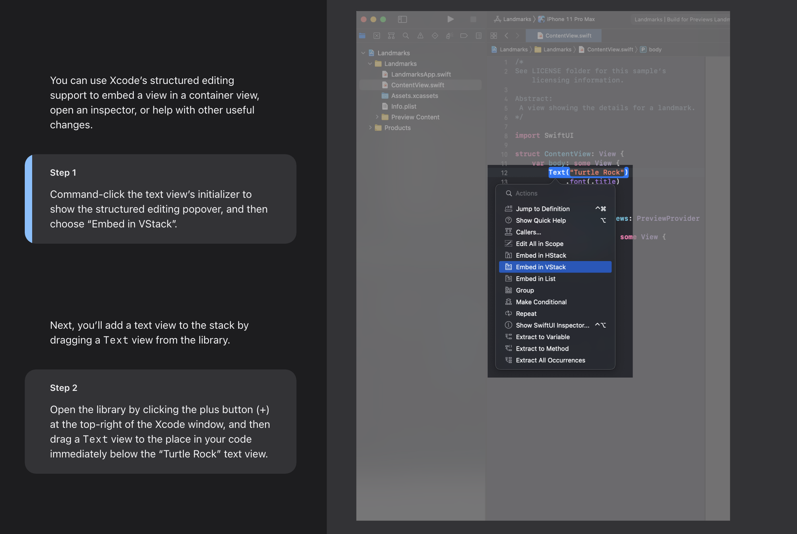This screenshot has width=797, height=534.
Task: Open the Debug navigator spray icon
Action: tap(449, 36)
